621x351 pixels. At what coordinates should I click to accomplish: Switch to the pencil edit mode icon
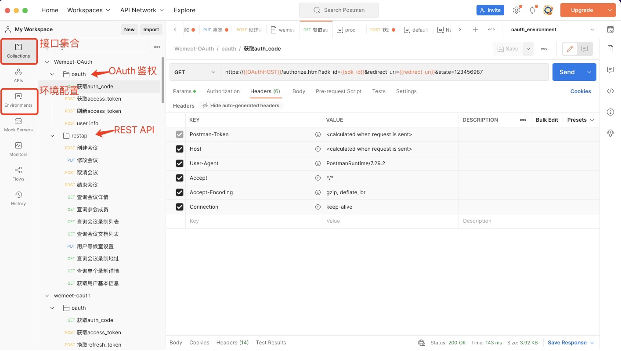[x=570, y=49]
